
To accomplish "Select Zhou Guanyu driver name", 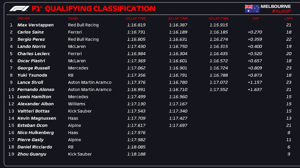I will (x=32, y=154).
